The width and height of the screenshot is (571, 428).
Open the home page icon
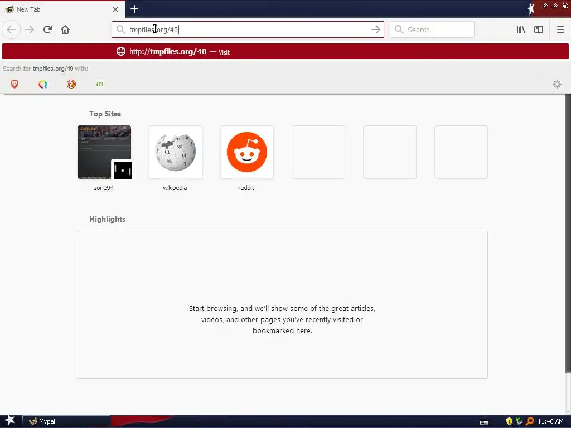65,30
